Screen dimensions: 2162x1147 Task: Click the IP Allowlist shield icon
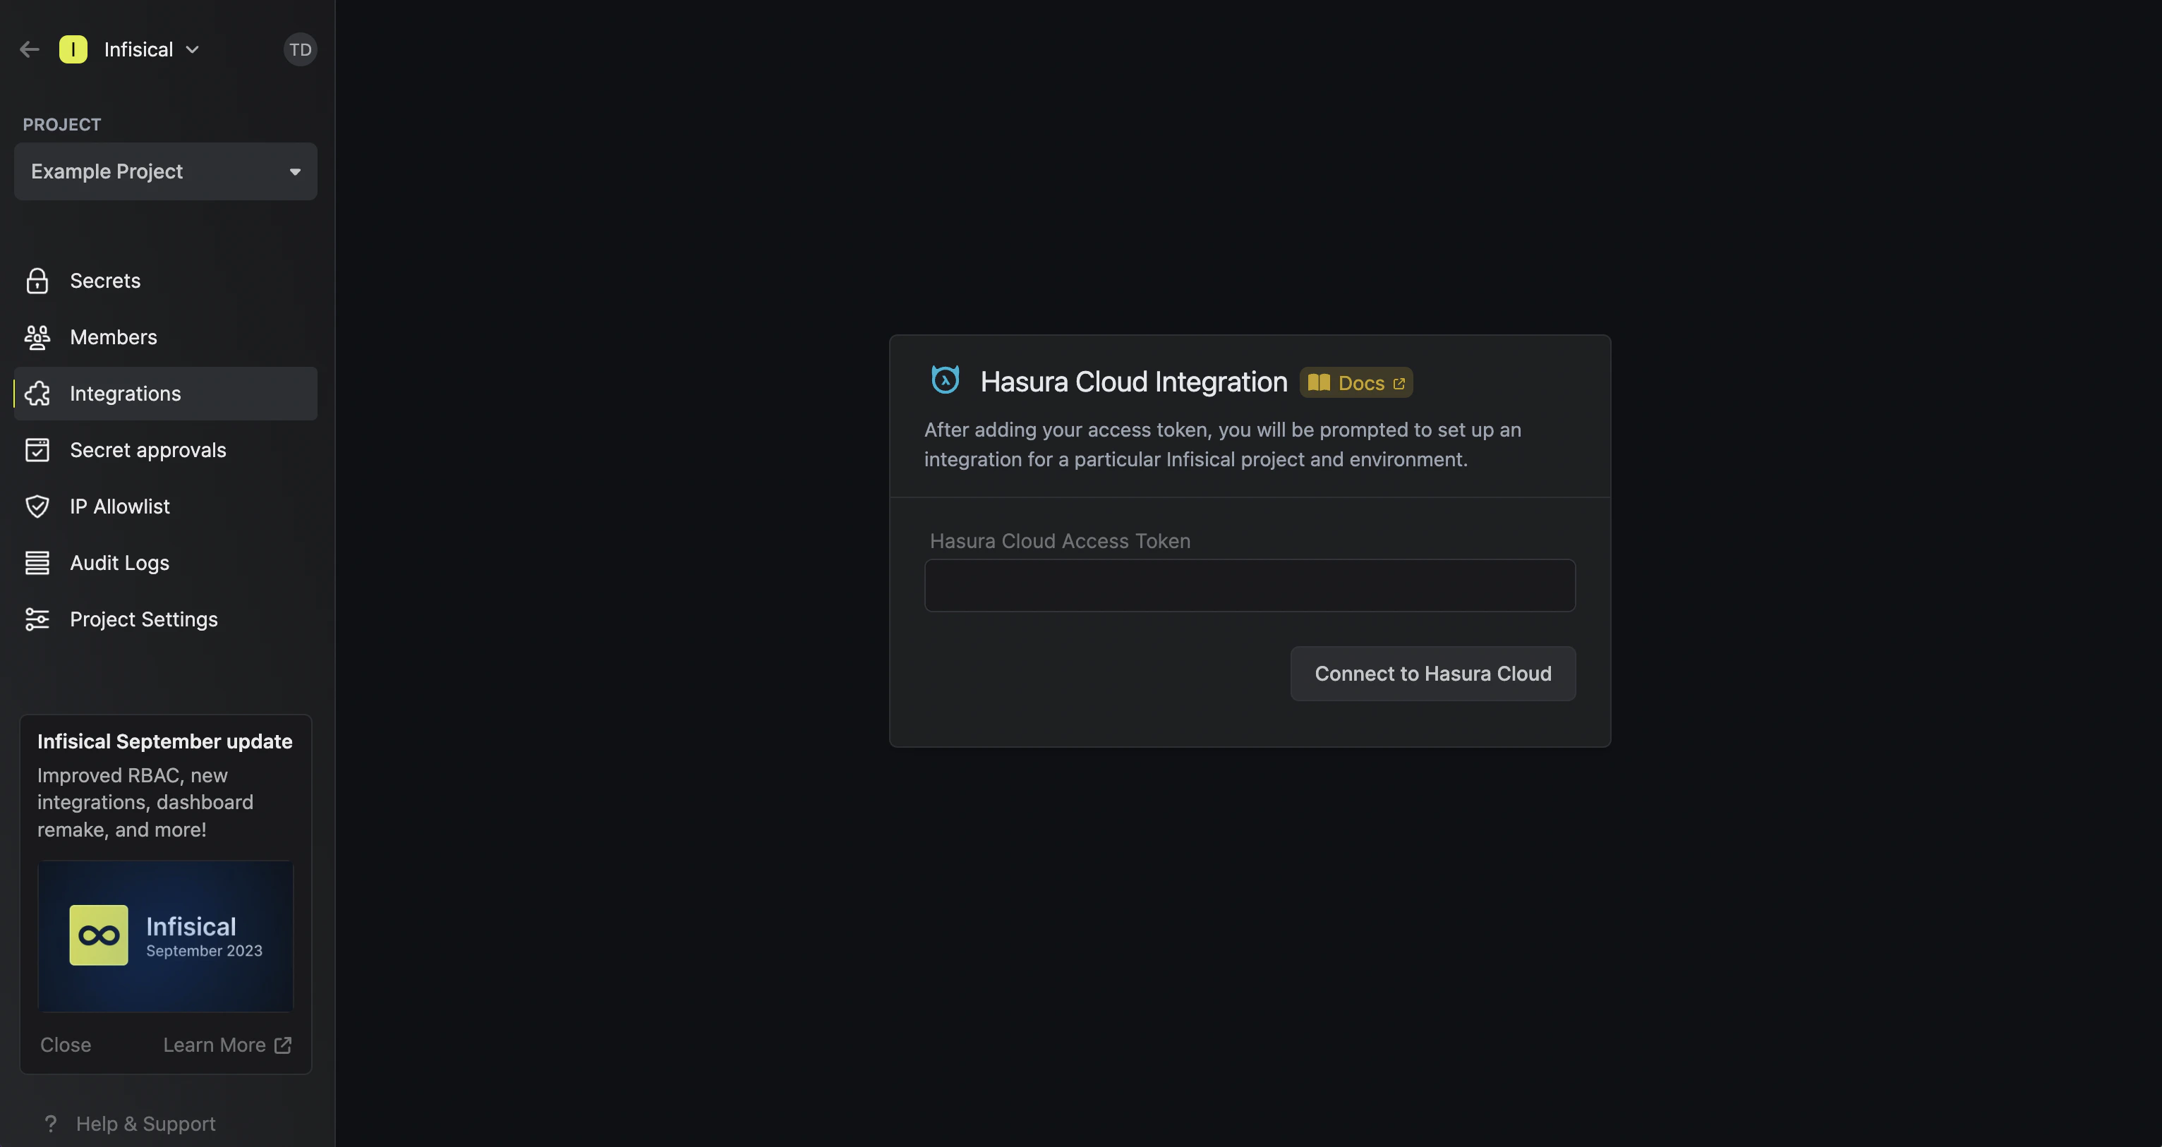click(37, 506)
